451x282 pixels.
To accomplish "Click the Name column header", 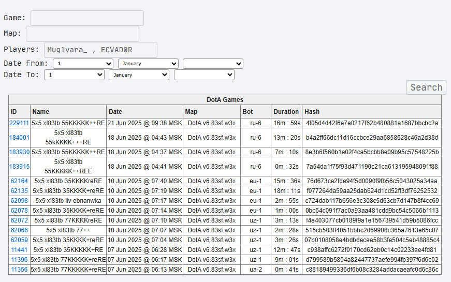I will coord(68,112).
